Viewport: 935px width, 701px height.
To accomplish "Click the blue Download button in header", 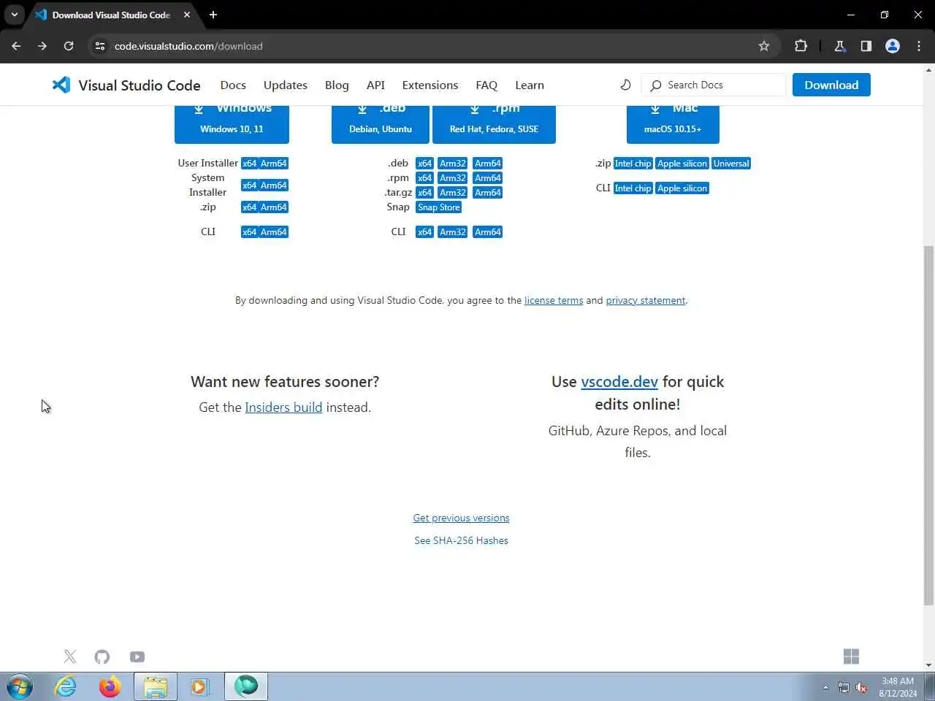I will [x=831, y=85].
